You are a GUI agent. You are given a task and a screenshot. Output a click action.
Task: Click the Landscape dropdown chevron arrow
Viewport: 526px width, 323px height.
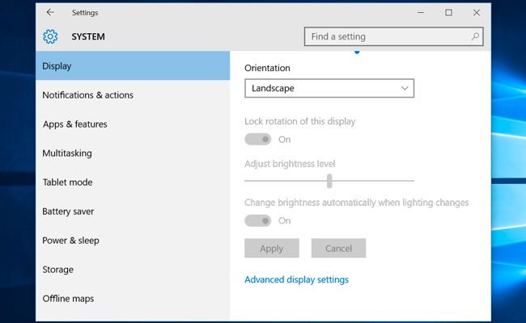pos(405,88)
